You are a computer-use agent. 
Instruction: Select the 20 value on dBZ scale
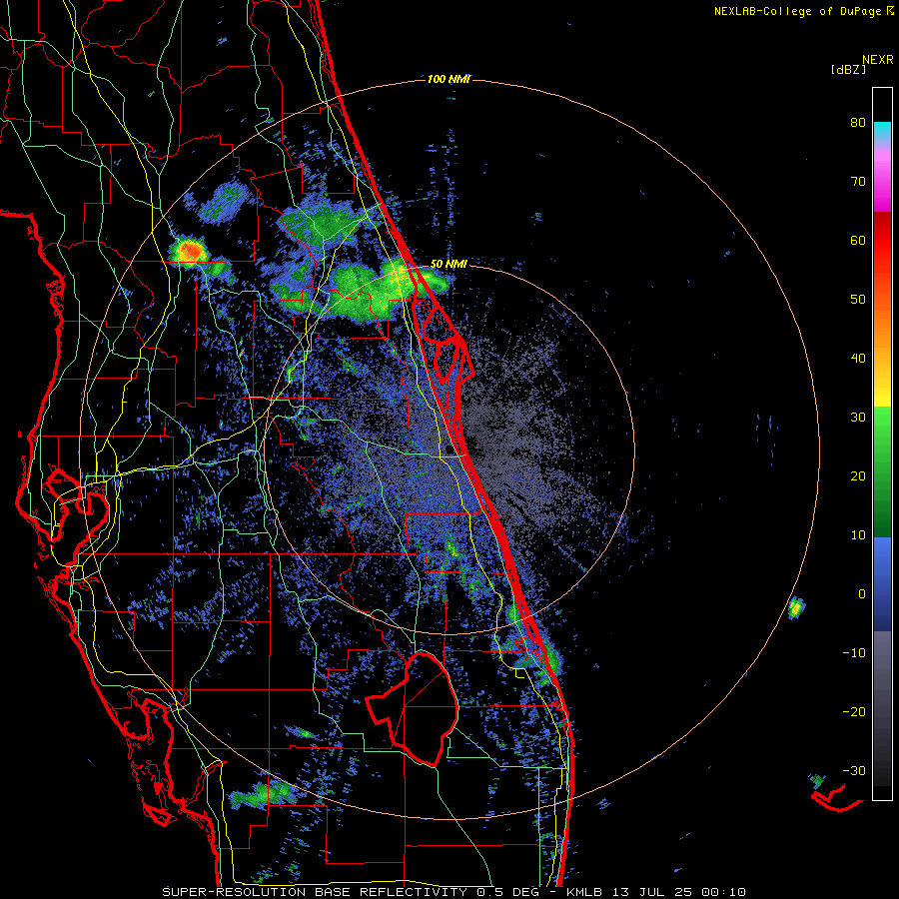[x=858, y=476]
